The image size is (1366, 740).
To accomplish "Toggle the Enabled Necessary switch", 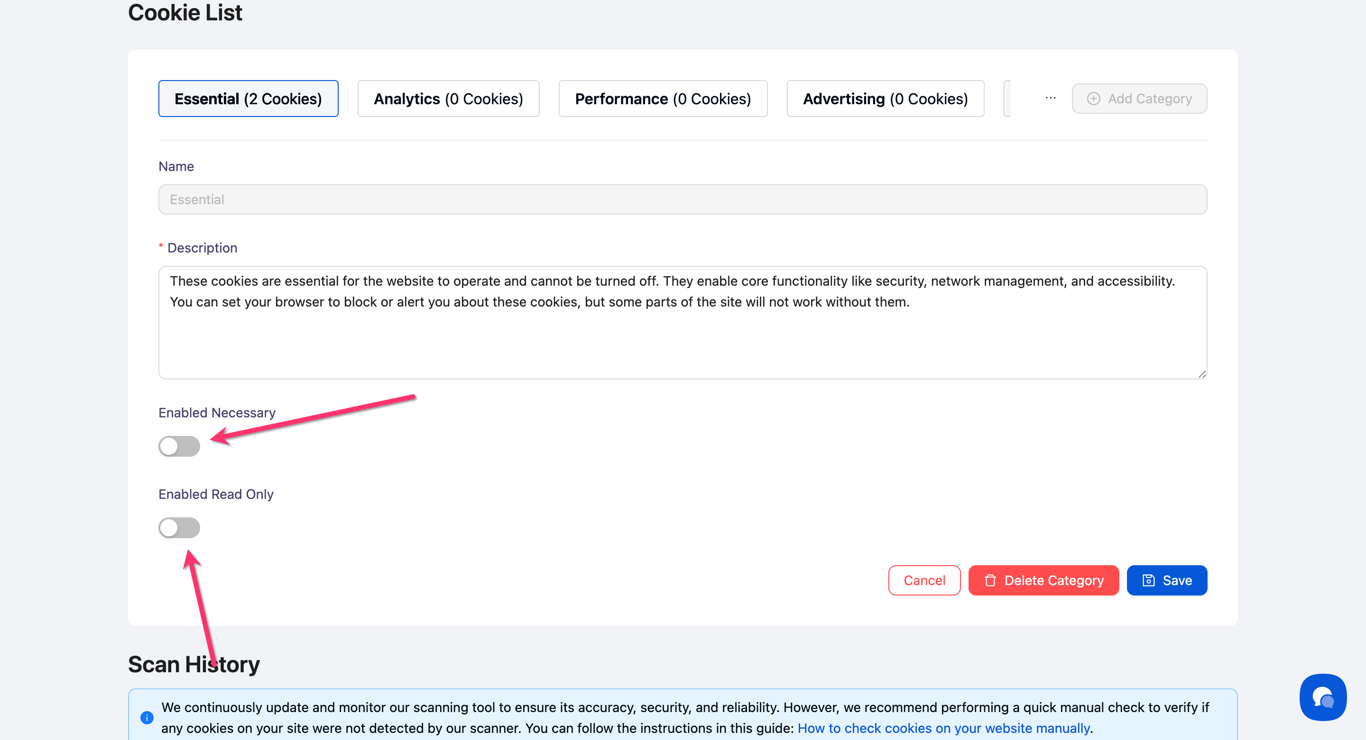I will point(179,446).
